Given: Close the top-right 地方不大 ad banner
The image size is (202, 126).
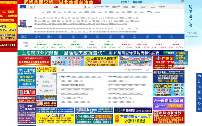Looking at the screenshot, I should tap(182, 1).
